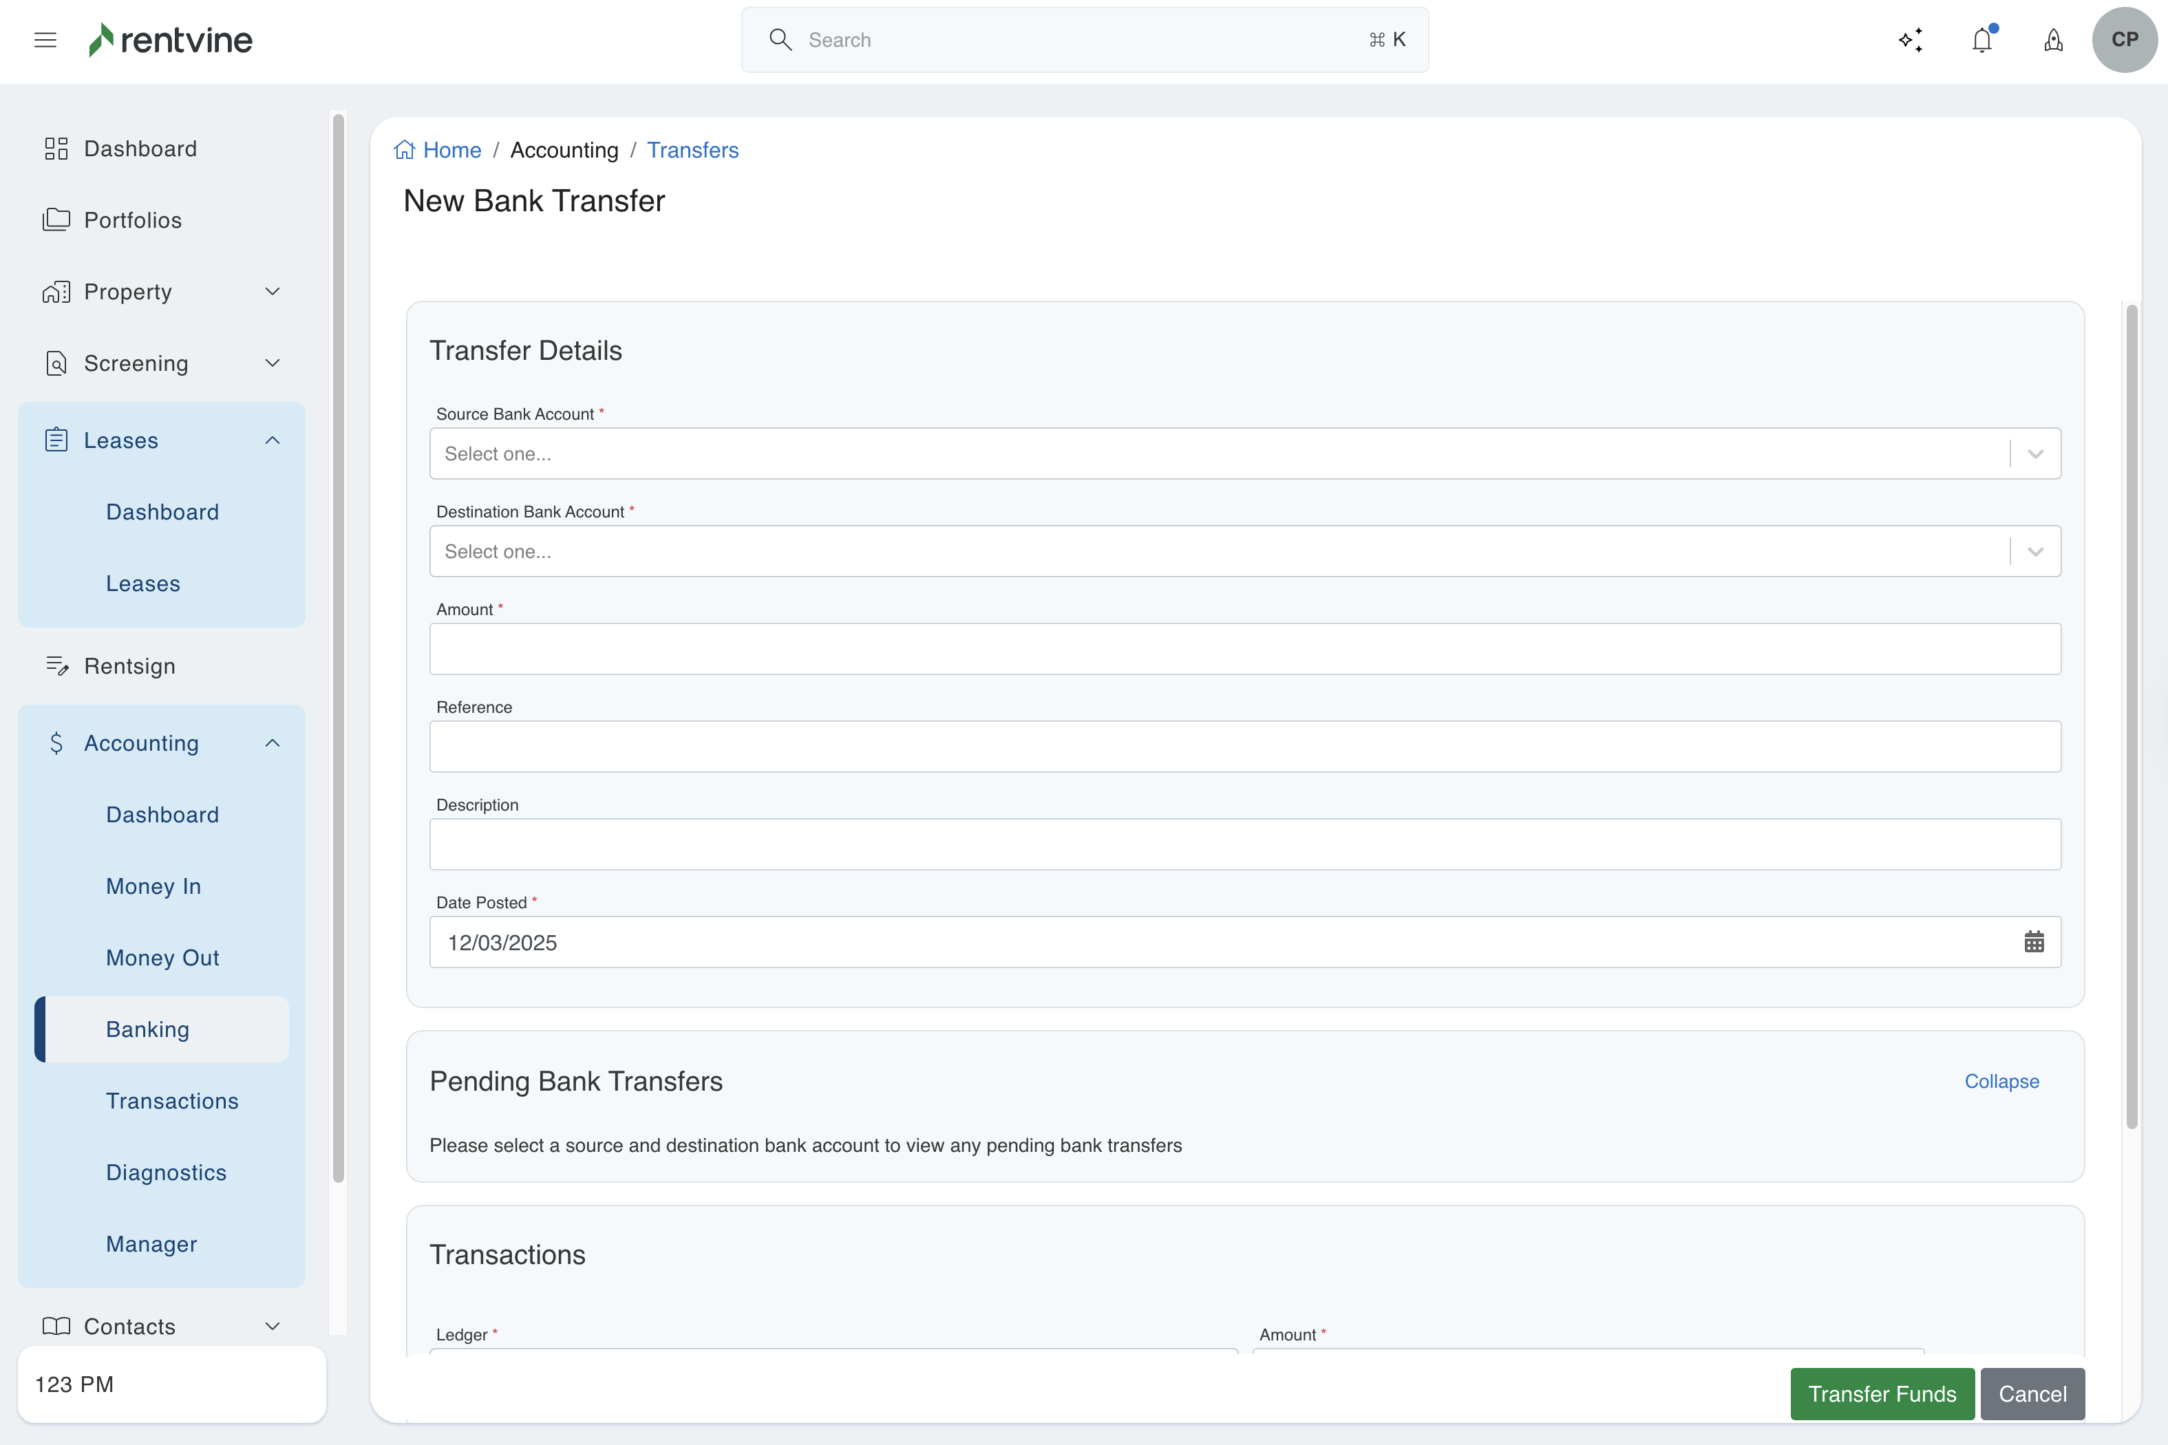
Task: Open the hamburger menu icon
Action: coord(45,40)
